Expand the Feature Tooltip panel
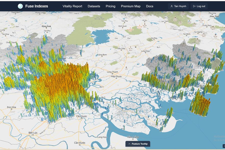This screenshot has height=150, width=225. (138, 144)
